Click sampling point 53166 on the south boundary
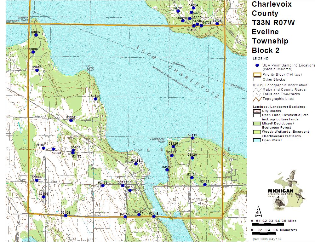 click(66, 216)
